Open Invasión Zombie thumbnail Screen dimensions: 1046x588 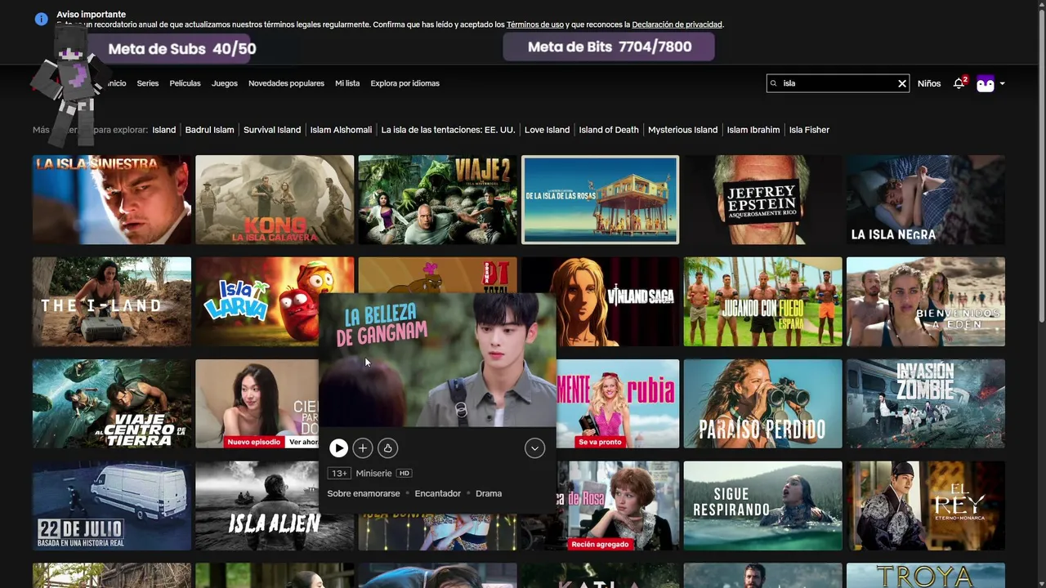coord(926,403)
